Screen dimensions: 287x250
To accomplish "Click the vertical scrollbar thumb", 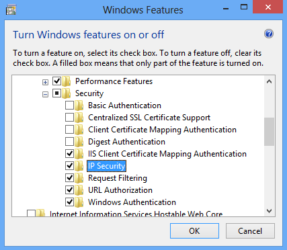I will coord(269,132).
